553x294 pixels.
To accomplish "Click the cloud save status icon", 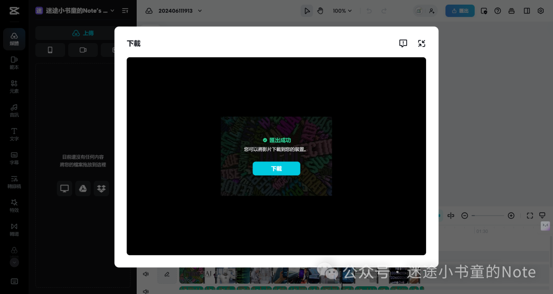I will pos(149,11).
